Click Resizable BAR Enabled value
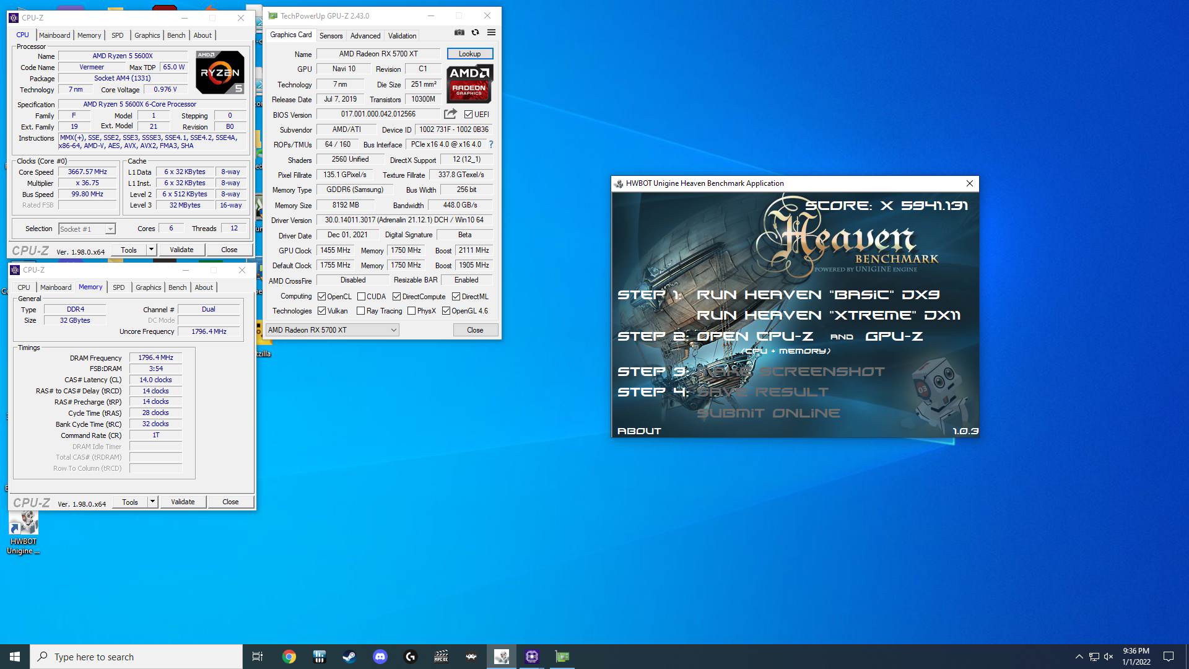 coord(466,280)
